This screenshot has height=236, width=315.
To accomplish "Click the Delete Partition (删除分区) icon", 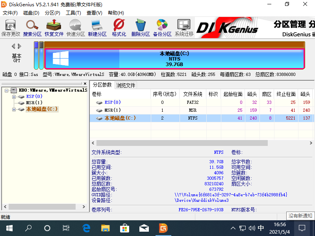I will click(x=141, y=28).
